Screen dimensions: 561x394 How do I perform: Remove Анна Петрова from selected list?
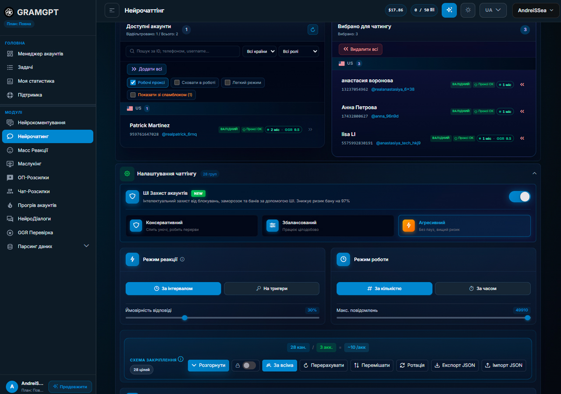[522, 111]
